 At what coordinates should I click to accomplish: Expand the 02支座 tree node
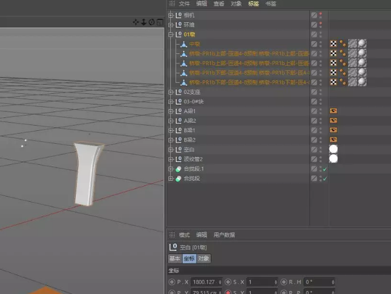171,92
